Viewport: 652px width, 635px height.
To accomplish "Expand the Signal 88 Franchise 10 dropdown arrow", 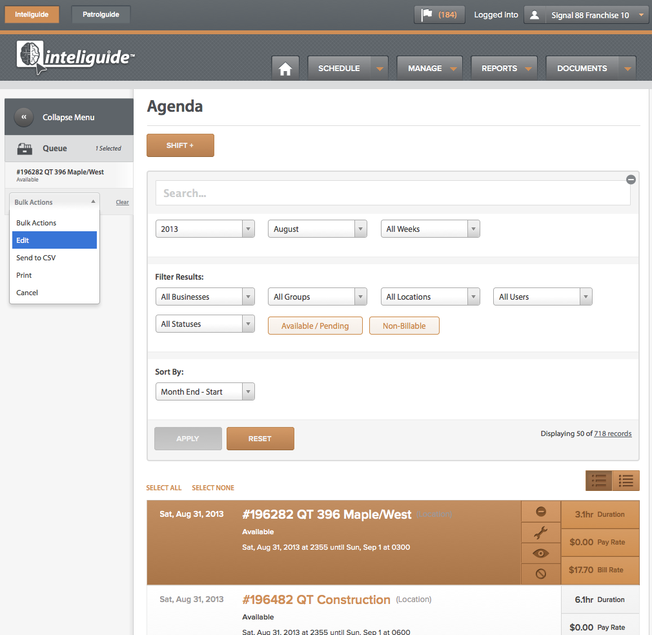I will 641,15.
